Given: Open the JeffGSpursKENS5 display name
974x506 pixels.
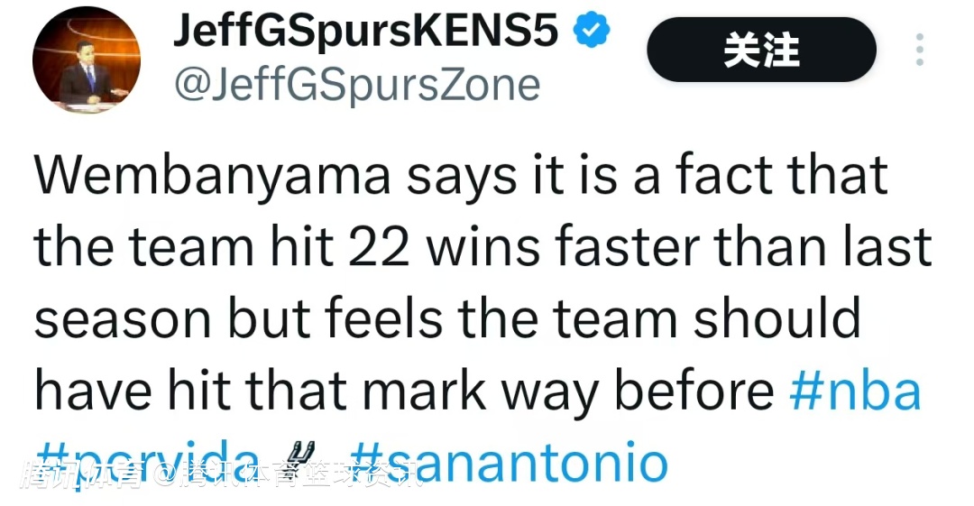Looking at the screenshot, I should tap(364, 33).
